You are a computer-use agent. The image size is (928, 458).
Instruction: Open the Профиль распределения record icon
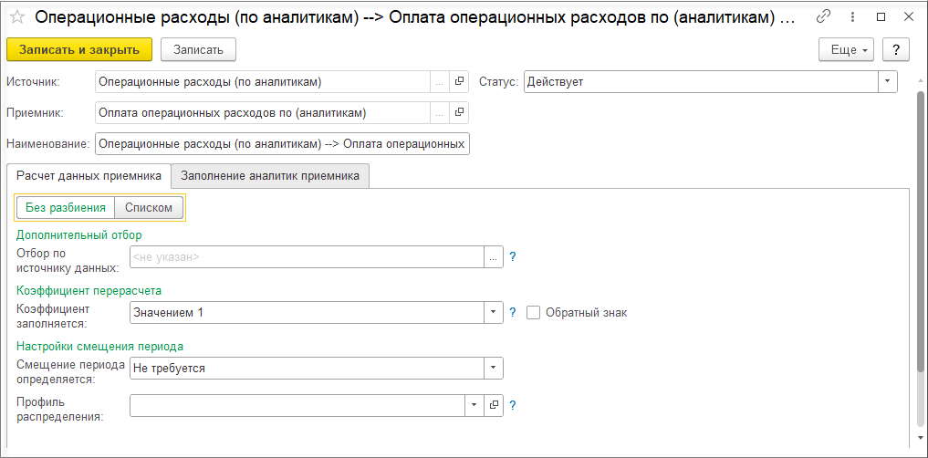tap(495, 405)
